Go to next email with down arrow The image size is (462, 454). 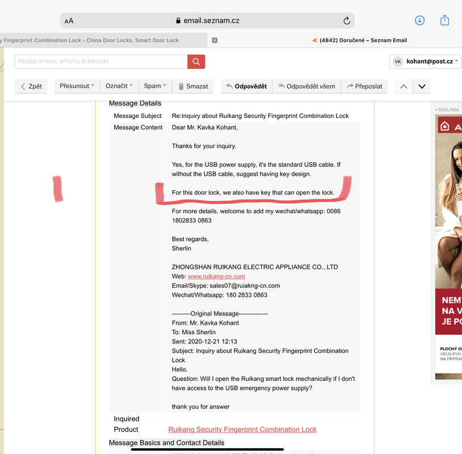422,86
